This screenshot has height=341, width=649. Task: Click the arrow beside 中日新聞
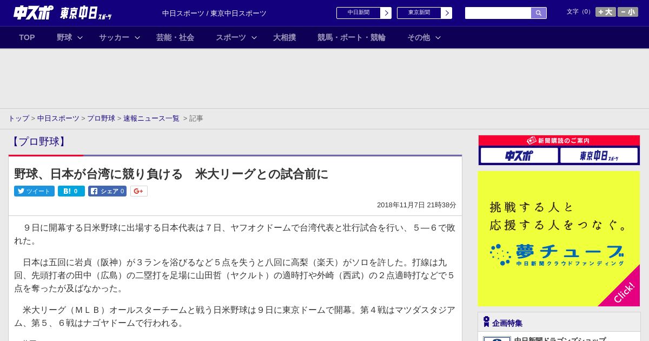(x=386, y=13)
